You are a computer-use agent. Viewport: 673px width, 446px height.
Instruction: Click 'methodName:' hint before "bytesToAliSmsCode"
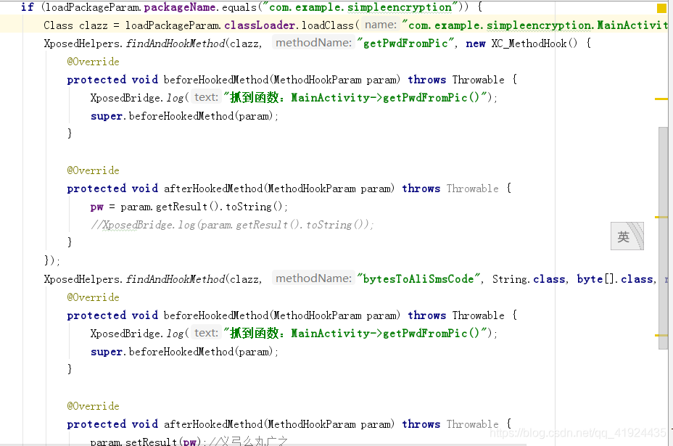coord(313,278)
